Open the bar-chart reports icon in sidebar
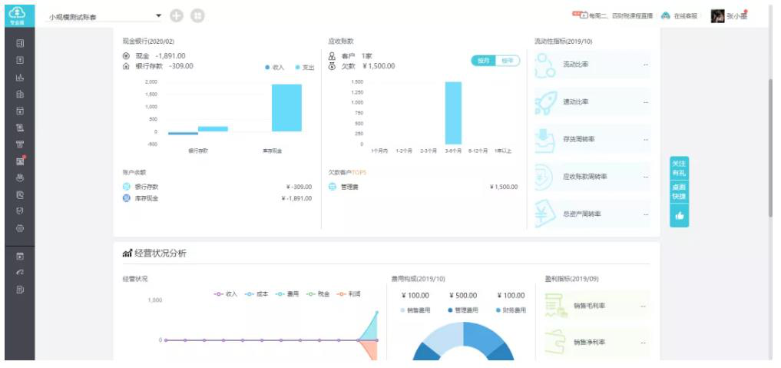This screenshot has width=781, height=368. pos(20,77)
